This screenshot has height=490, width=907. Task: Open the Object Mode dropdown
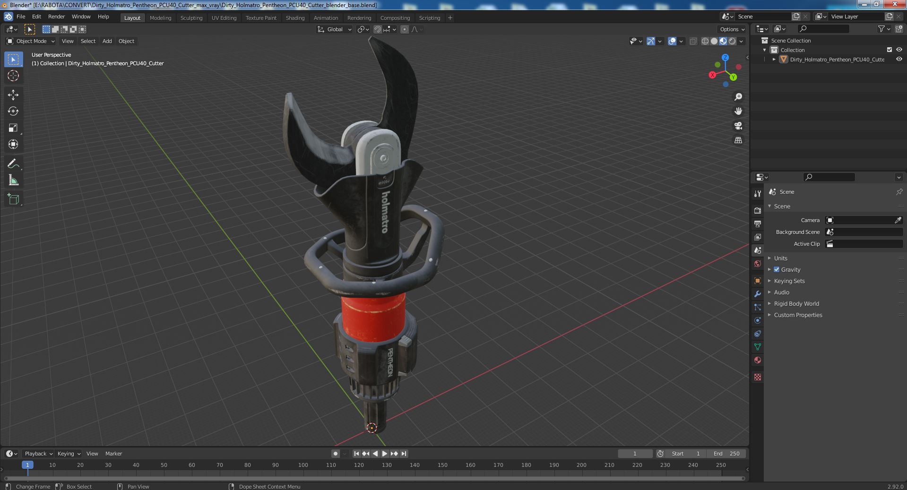pos(31,41)
